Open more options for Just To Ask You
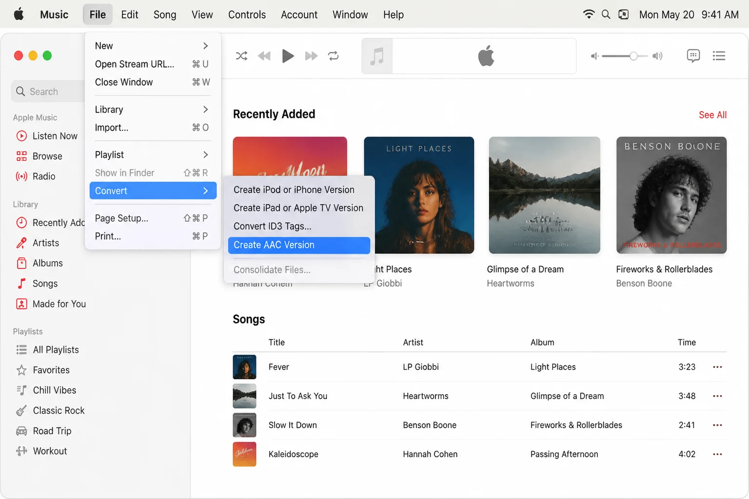749x499 pixels. [x=717, y=396]
